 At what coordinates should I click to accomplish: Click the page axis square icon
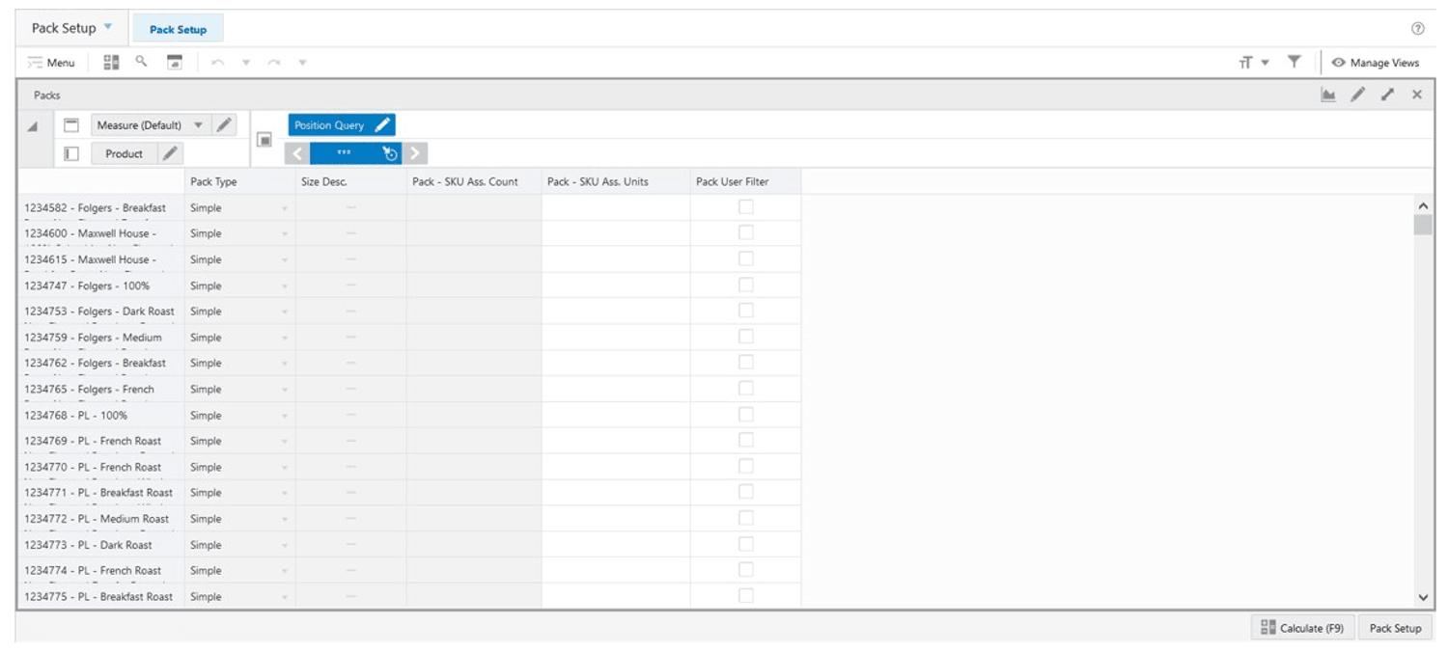point(264,140)
